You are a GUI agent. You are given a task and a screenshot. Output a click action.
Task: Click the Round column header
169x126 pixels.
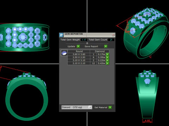pos(79,51)
